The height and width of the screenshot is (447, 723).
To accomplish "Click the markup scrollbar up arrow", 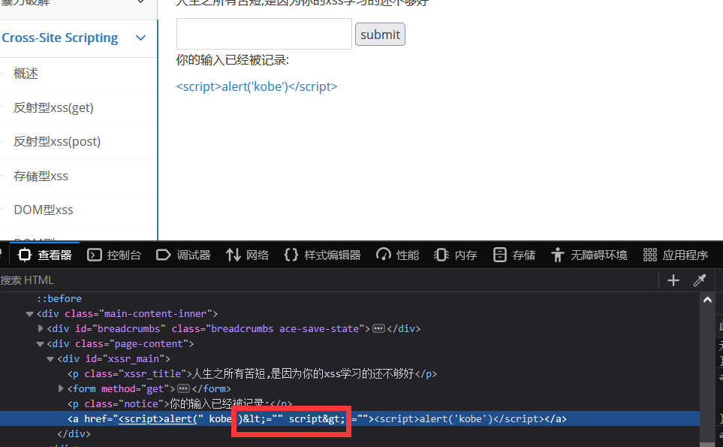I will coord(707,301).
